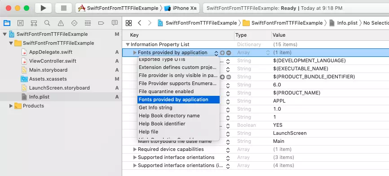Choose 'Extension defines custom proje...' key
Viewport: 389px width, 176px height.
(x=178, y=67)
